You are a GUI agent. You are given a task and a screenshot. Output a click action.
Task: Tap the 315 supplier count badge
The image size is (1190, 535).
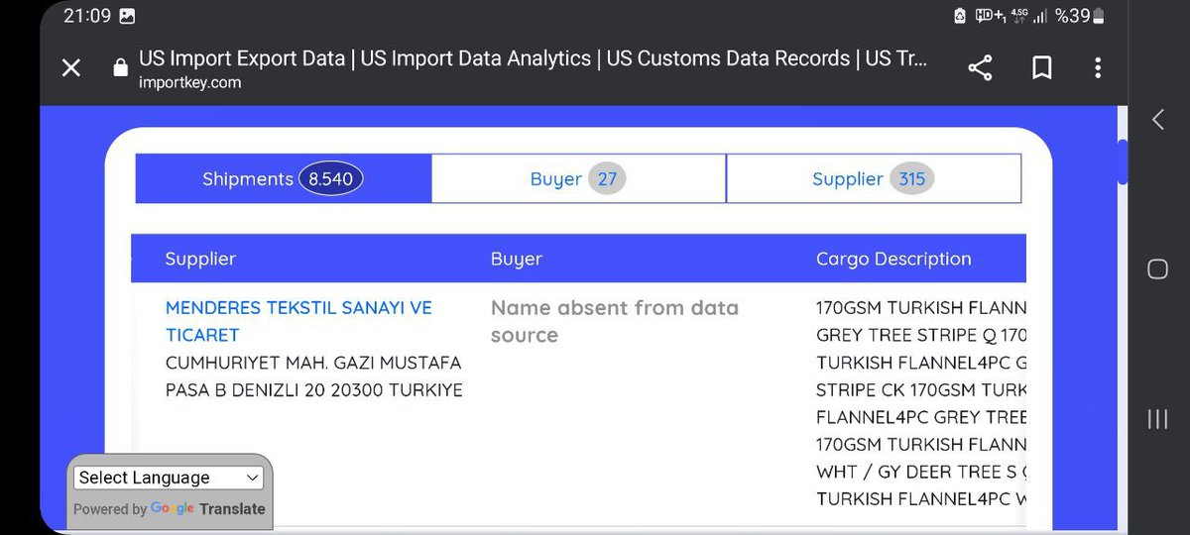tap(911, 179)
